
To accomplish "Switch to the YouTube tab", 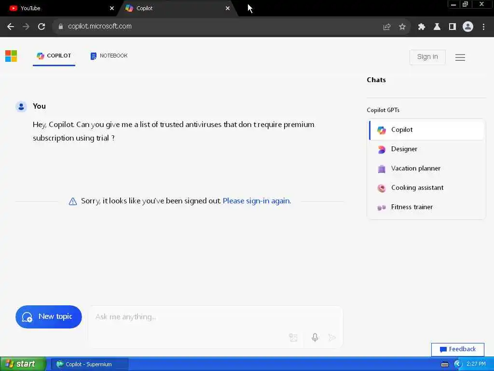I will tap(60, 8).
